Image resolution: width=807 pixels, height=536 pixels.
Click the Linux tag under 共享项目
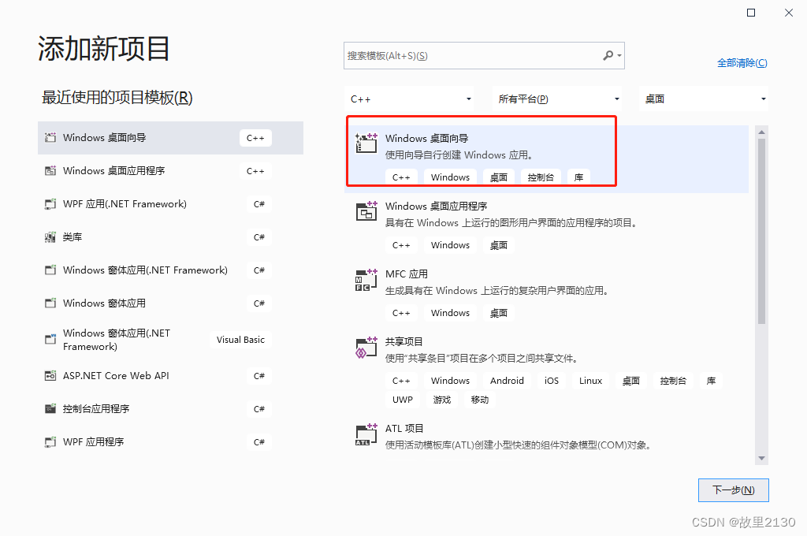point(589,380)
